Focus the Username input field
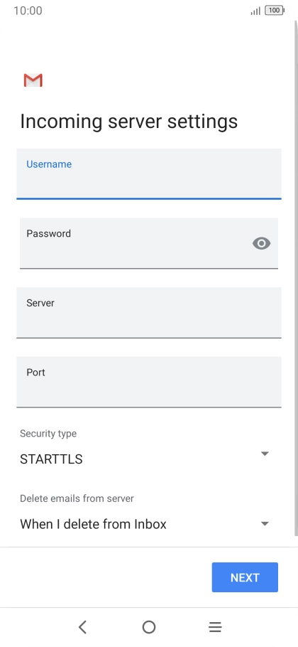Image resolution: width=298 pixels, height=647 pixels. [x=149, y=173]
